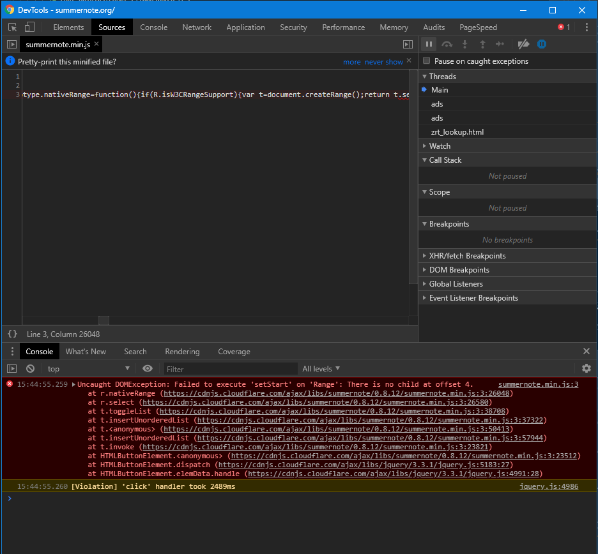Clear the console output
Viewport: 598px width, 554px height.
pyautogui.click(x=30, y=369)
